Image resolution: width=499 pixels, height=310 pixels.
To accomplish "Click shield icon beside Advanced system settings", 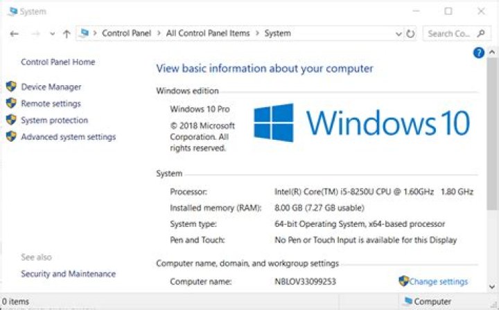I will 11,136.
